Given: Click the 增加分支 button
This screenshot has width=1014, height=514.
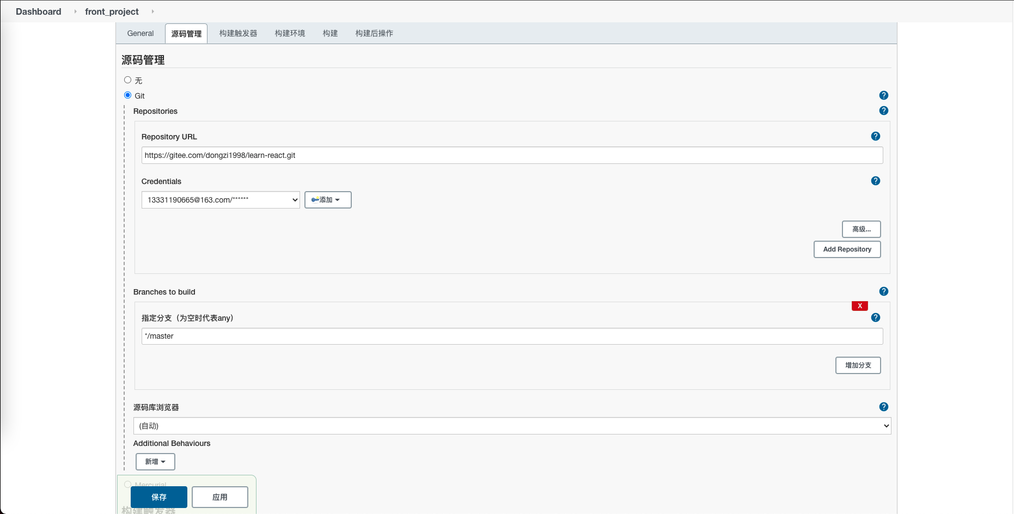Looking at the screenshot, I should point(858,365).
